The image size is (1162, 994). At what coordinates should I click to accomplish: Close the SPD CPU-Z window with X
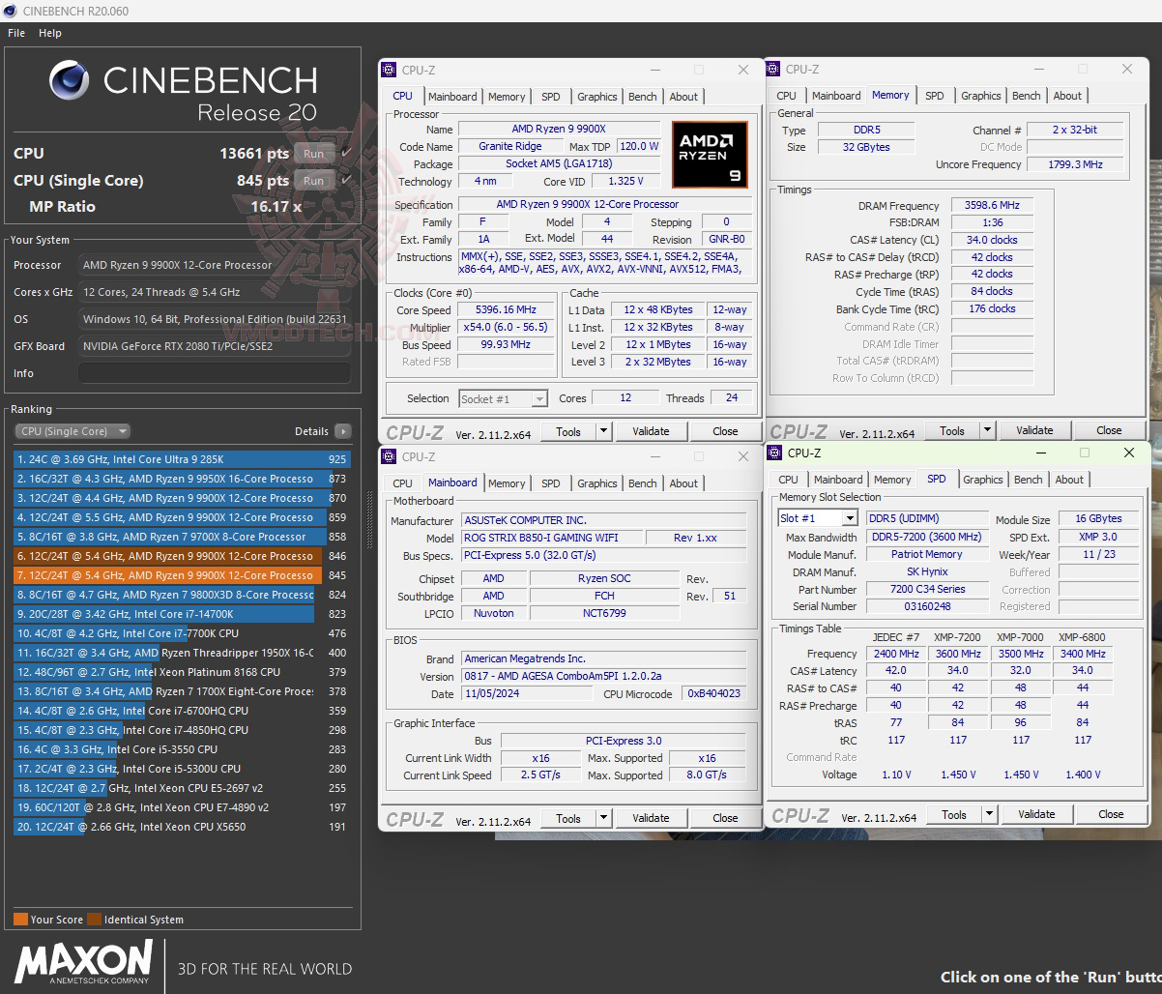coord(1128,453)
